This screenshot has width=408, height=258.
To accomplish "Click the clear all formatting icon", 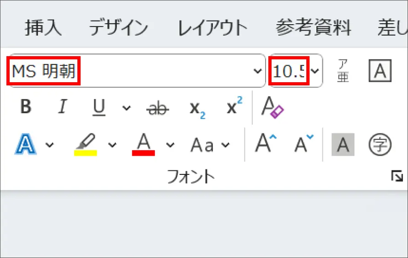I will click(272, 108).
